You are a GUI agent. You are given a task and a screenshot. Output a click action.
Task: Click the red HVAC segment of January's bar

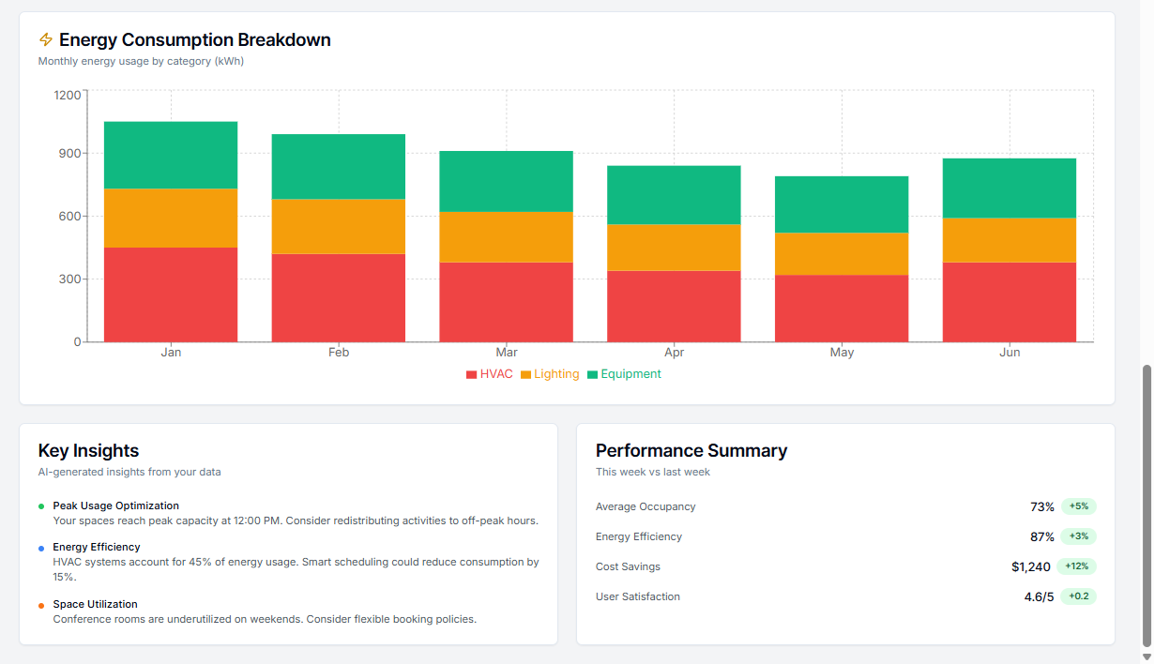coord(171,295)
